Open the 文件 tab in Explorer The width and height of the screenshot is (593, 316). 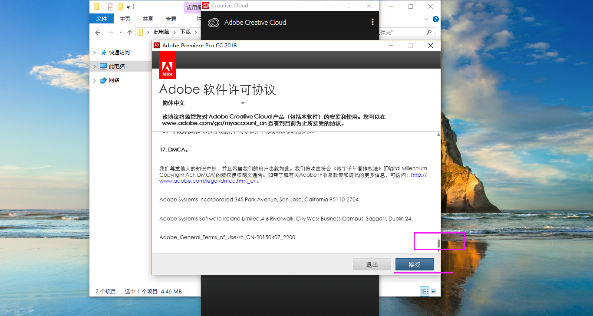coord(102,19)
